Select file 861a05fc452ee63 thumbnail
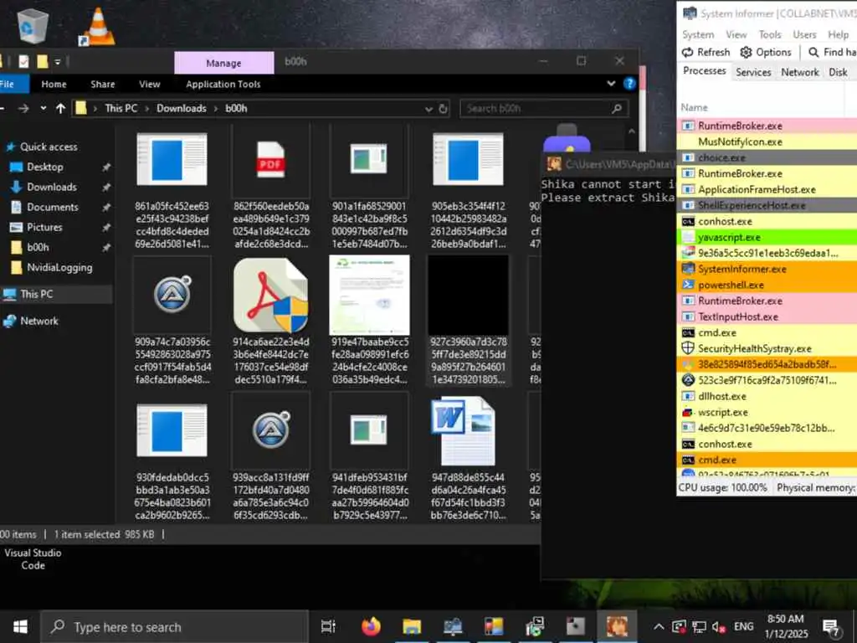857x643 pixels. 172,160
